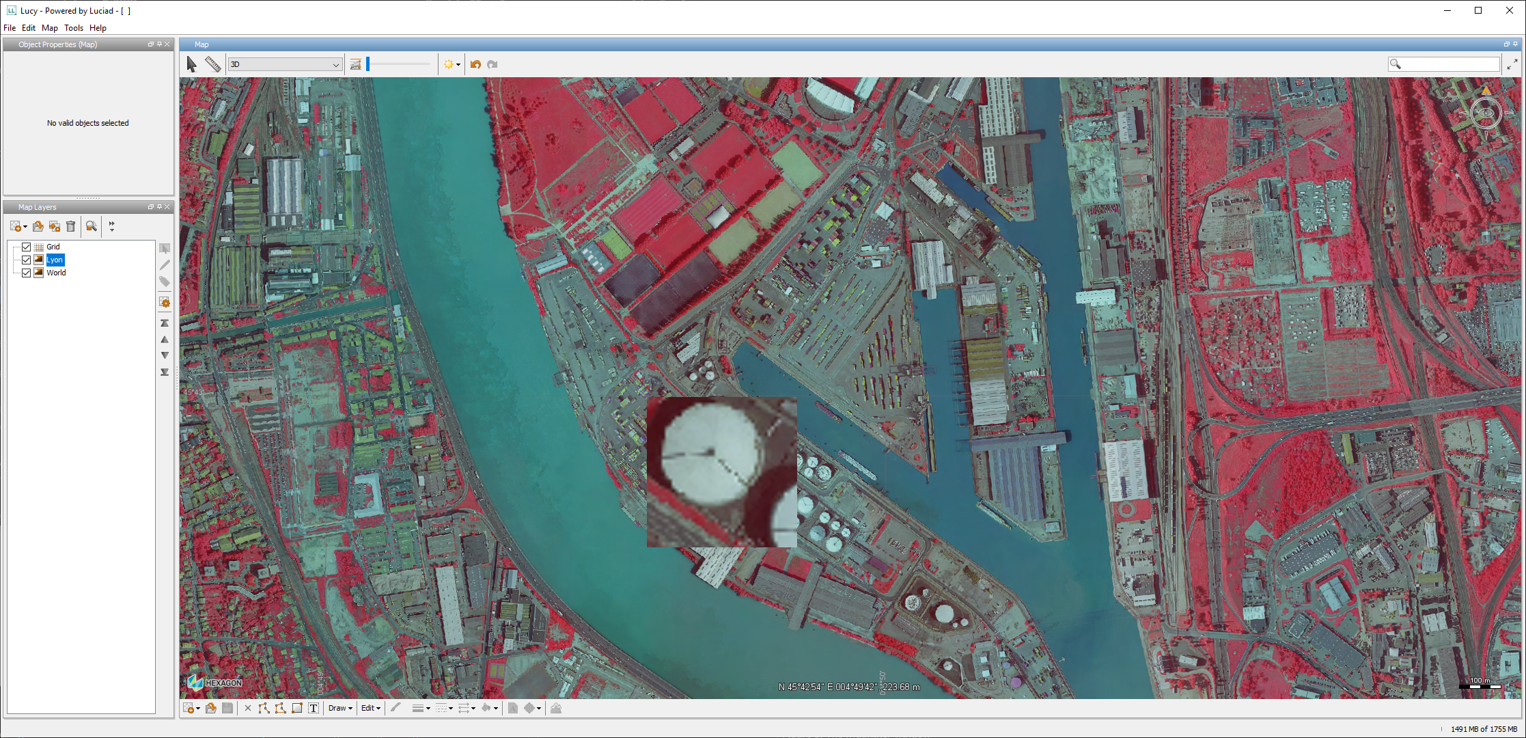The width and height of the screenshot is (1526, 738).
Task: Open data file into Map Layers
Action: pos(38,226)
